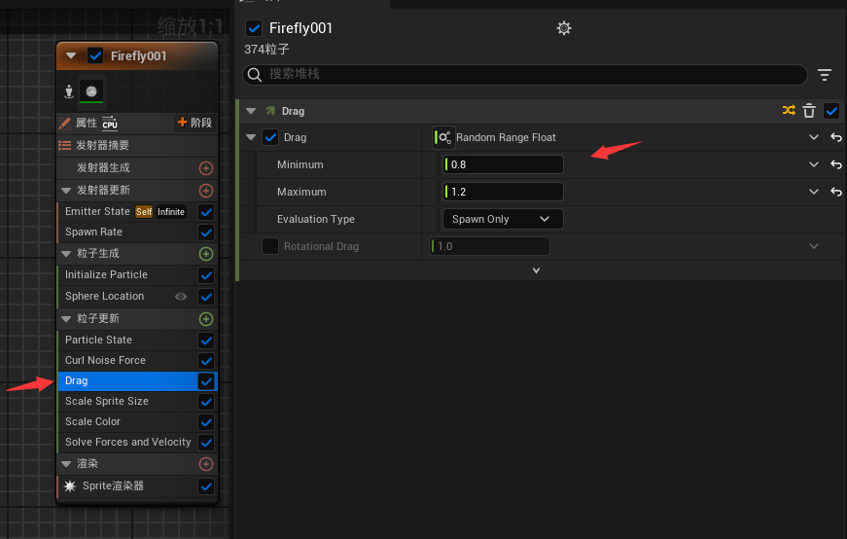The width and height of the screenshot is (847, 539).
Task: Add a stage with the plus 阶段 button
Action: click(195, 123)
